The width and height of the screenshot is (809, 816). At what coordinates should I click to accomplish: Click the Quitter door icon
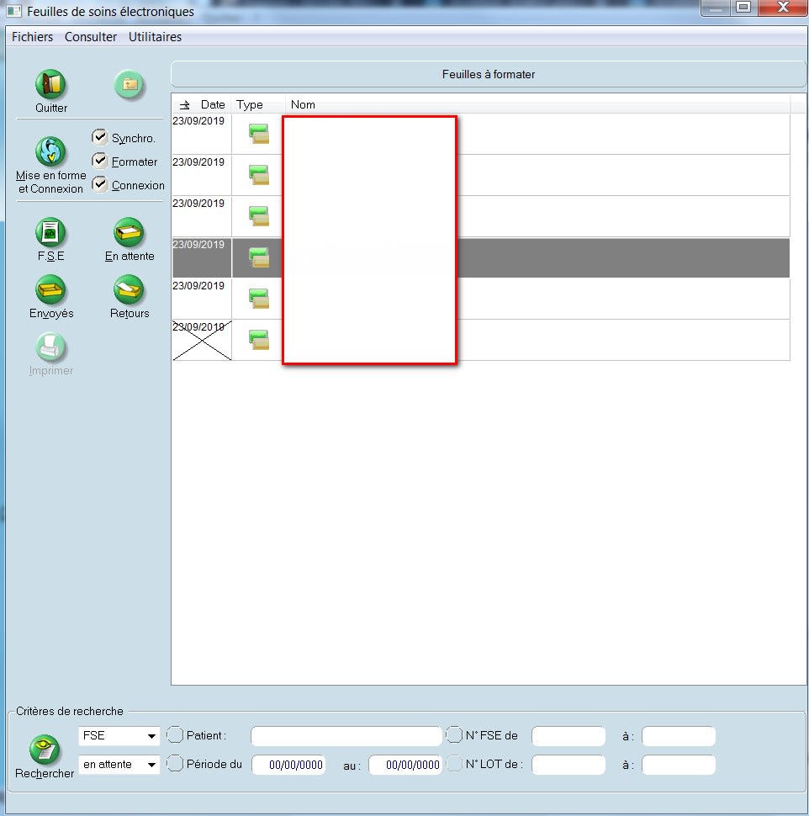50,85
